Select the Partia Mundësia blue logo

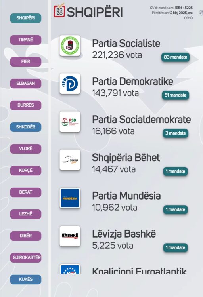click(x=70, y=198)
